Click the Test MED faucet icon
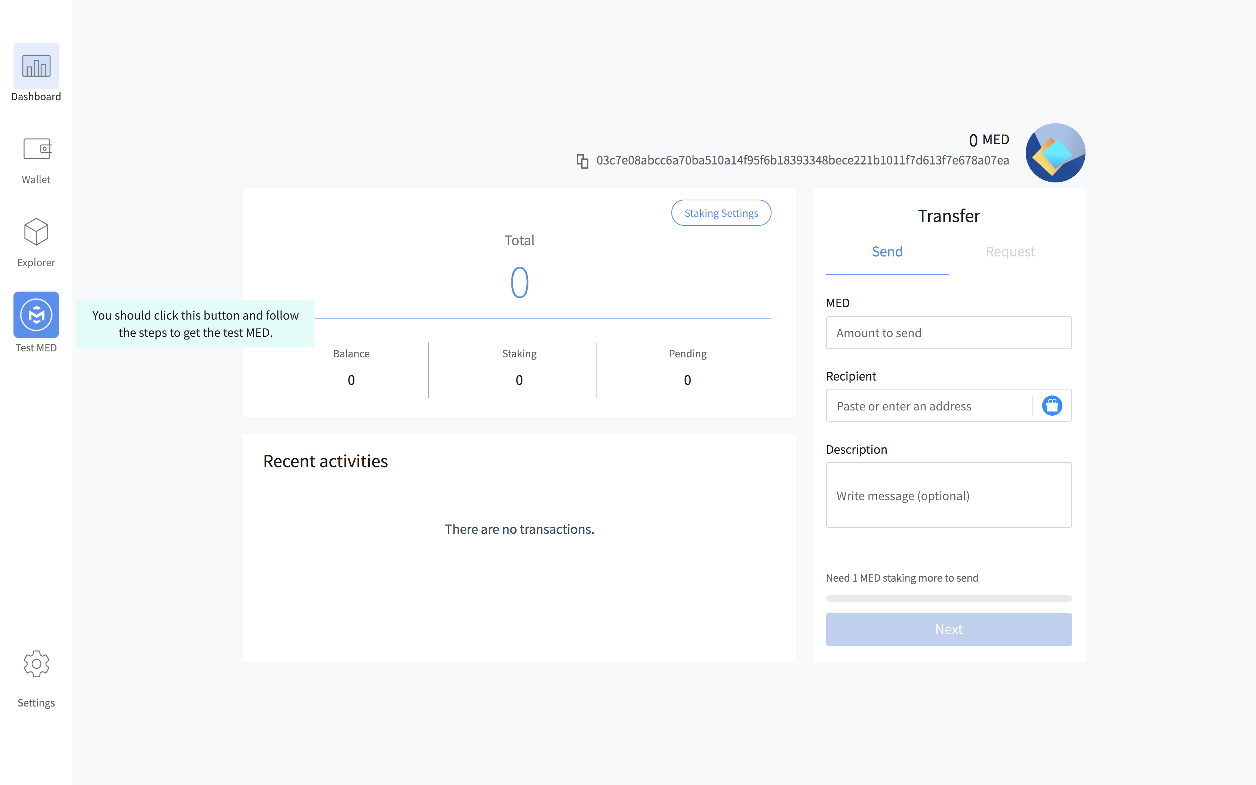This screenshot has height=785, width=1256. click(36, 315)
